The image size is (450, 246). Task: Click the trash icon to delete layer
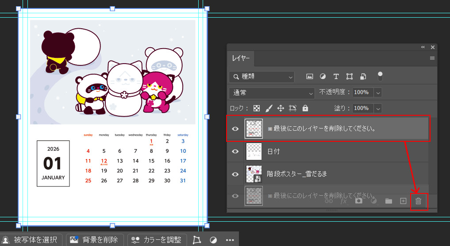coord(418,201)
